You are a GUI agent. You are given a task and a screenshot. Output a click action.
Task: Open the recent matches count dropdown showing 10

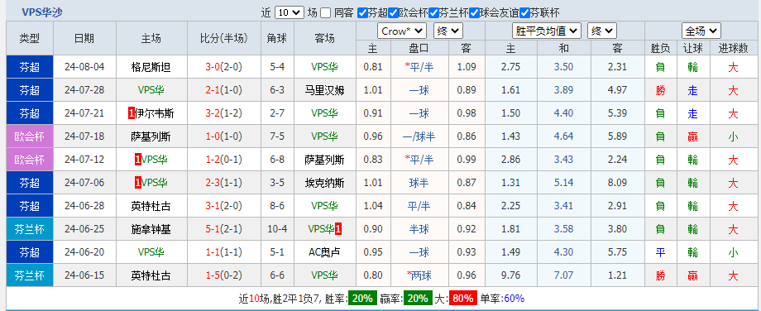click(x=290, y=12)
